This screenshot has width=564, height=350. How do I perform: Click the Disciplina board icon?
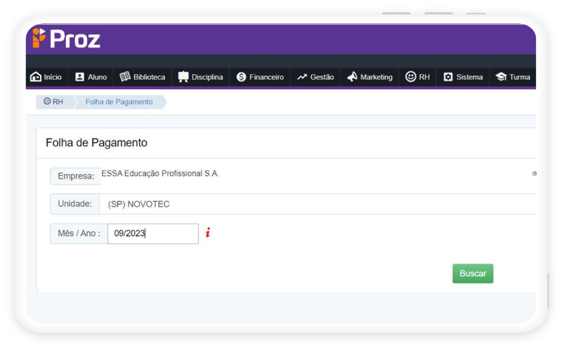(x=183, y=77)
